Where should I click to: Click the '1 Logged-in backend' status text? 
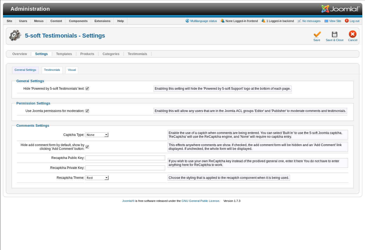click(280, 21)
